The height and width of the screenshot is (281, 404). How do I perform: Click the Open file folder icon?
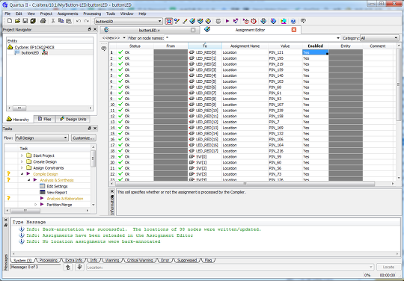coord(17,21)
